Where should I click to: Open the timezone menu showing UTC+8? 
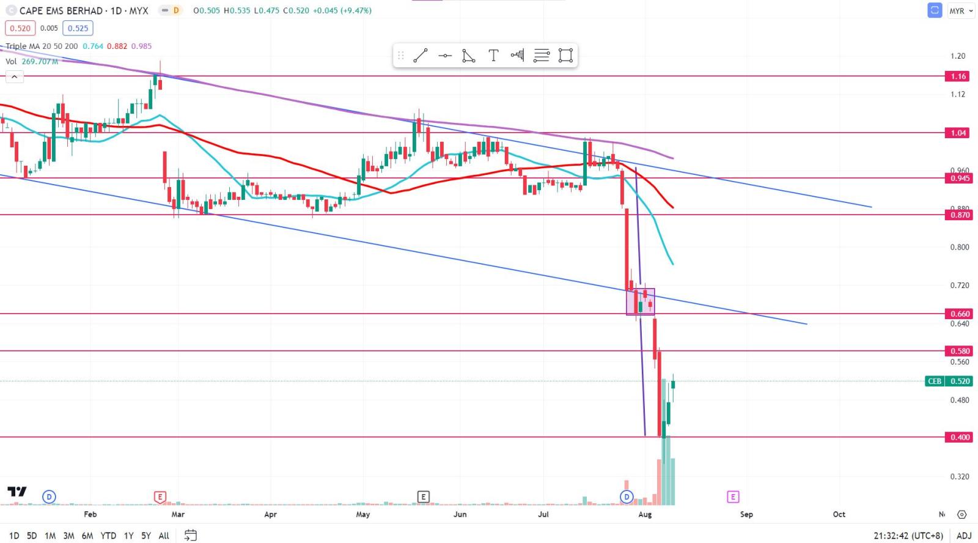pyautogui.click(x=908, y=536)
